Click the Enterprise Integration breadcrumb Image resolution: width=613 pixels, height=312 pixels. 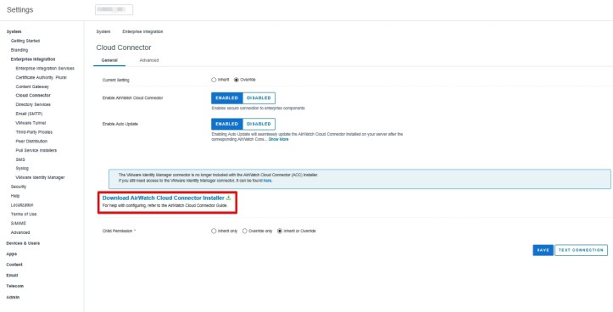142,31
